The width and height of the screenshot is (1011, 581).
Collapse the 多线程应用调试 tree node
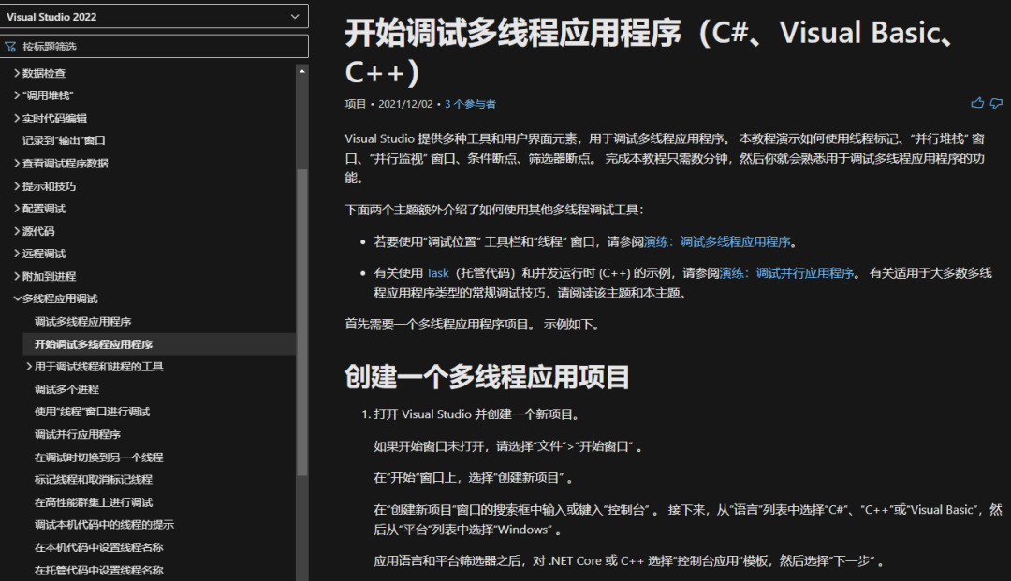click(x=17, y=298)
